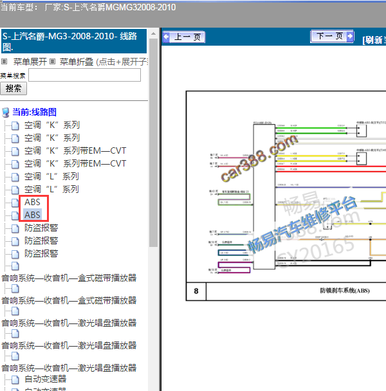
Task: Click page icon above third 激光唱盘播放器 label
Action: [15, 356]
